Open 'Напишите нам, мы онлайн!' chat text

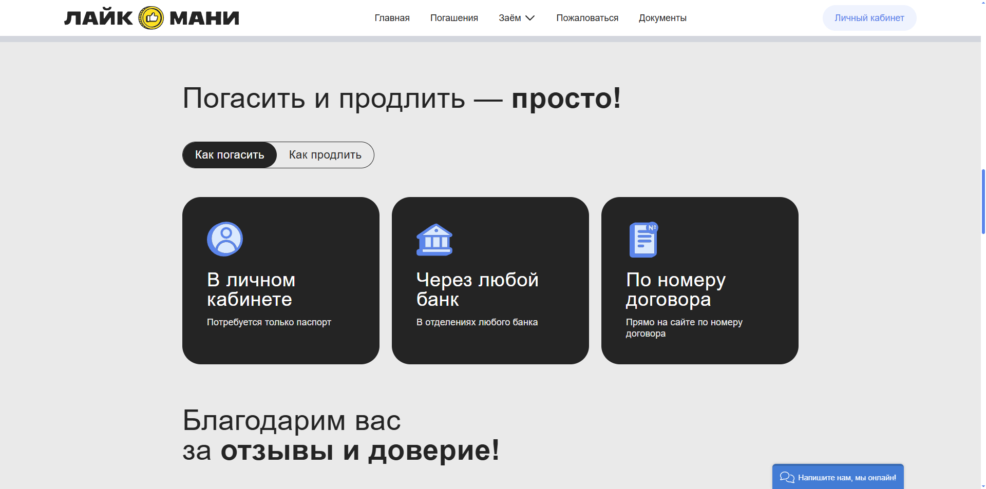(847, 478)
